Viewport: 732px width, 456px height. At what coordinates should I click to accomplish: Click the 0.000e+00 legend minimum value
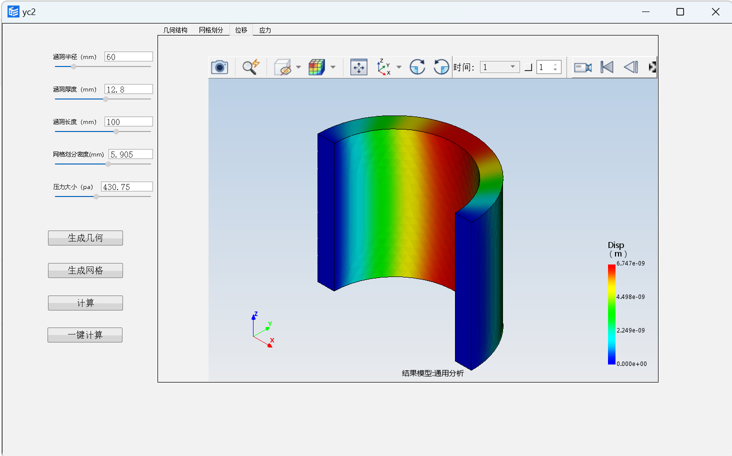[631, 364]
